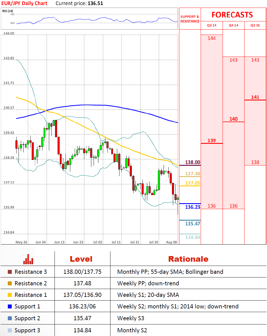Screen dimensions: 267x336
Task: Click the 135.47 support level label
Action: click(193, 224)
